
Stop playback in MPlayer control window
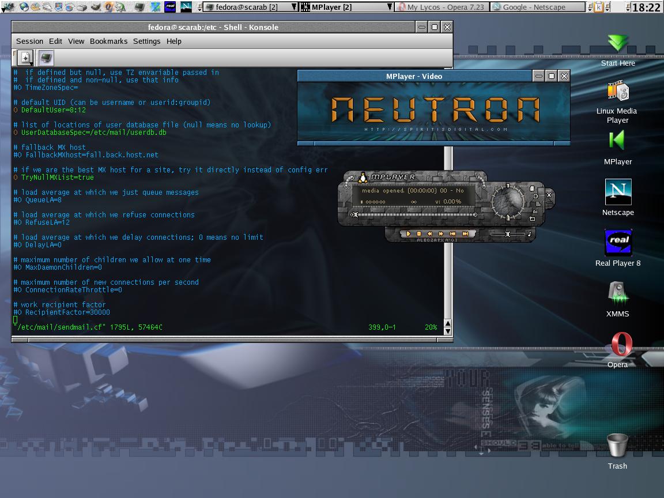coord(419,234)
